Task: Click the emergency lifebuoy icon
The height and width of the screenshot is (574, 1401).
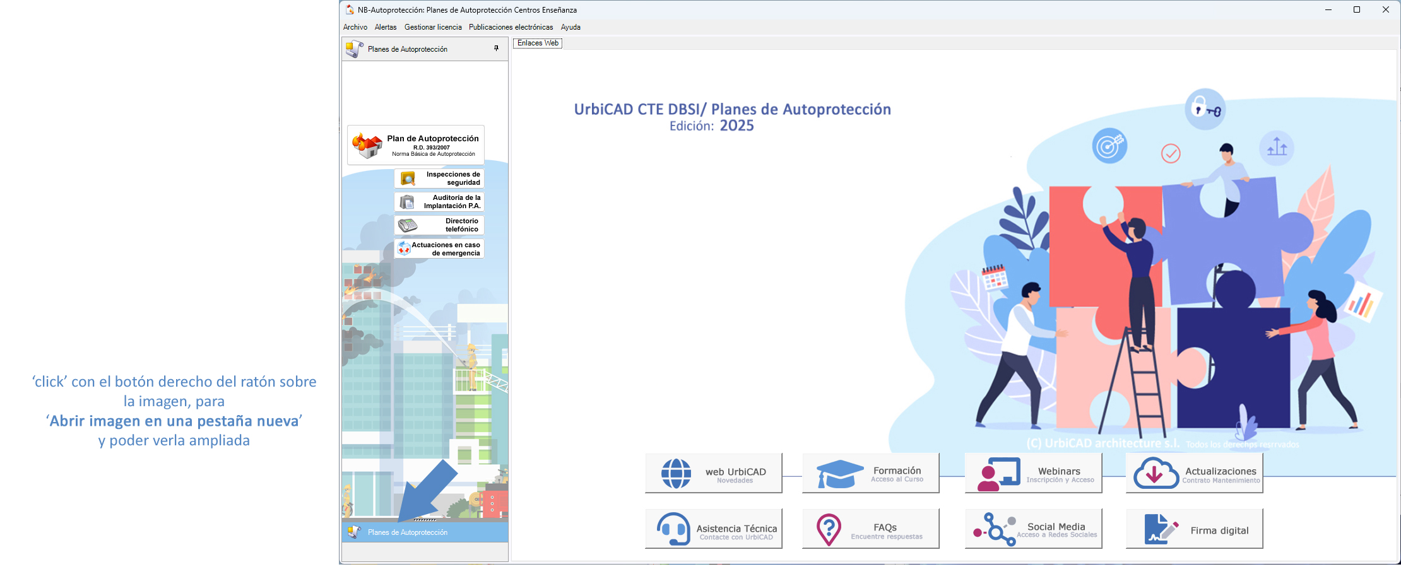Action: coord(404,249)
